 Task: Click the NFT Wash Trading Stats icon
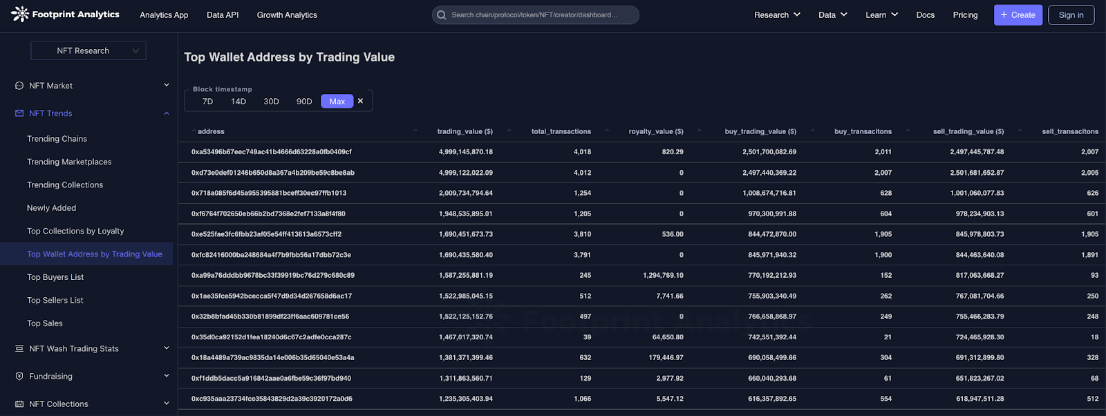pyautogui.click(x=19, y=349)
